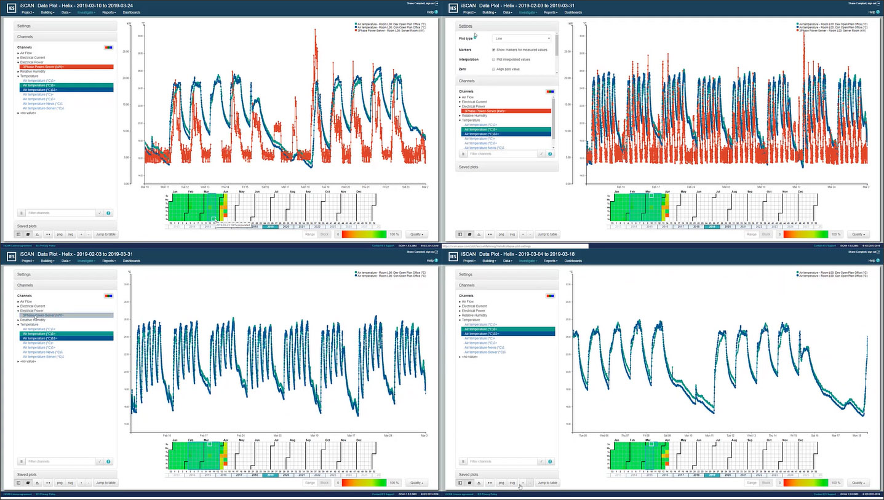Click Help question icon in top-right window header
884x500 pixels.
click(x=878, y=12)
